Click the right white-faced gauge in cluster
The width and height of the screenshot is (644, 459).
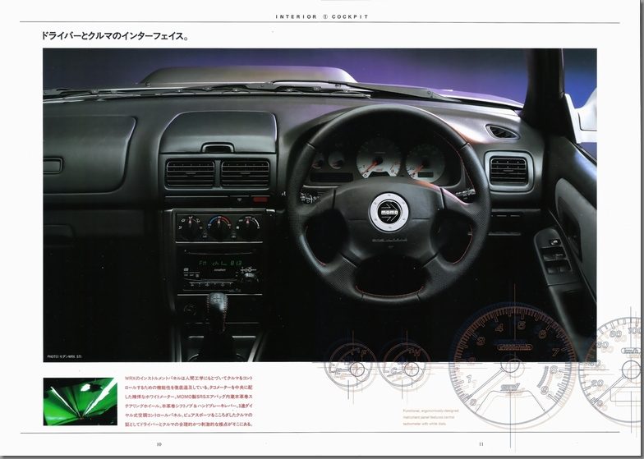point(425,160)
